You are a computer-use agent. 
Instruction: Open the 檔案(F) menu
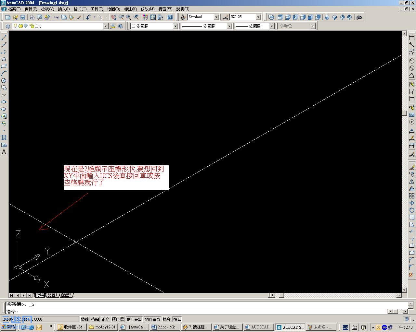point(14,9)
